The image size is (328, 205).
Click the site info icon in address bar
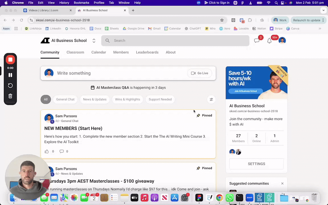[x=31, y=20]
